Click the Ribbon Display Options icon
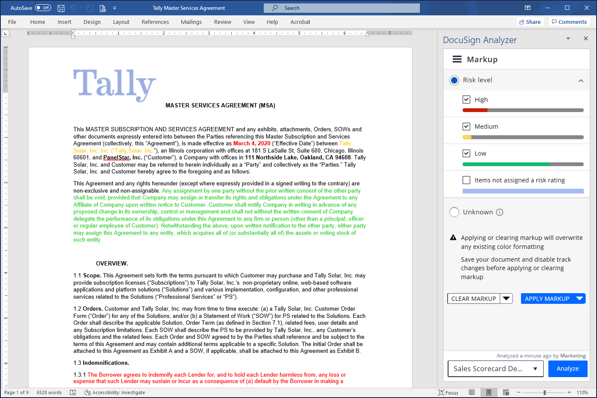 tap(528, 8)
